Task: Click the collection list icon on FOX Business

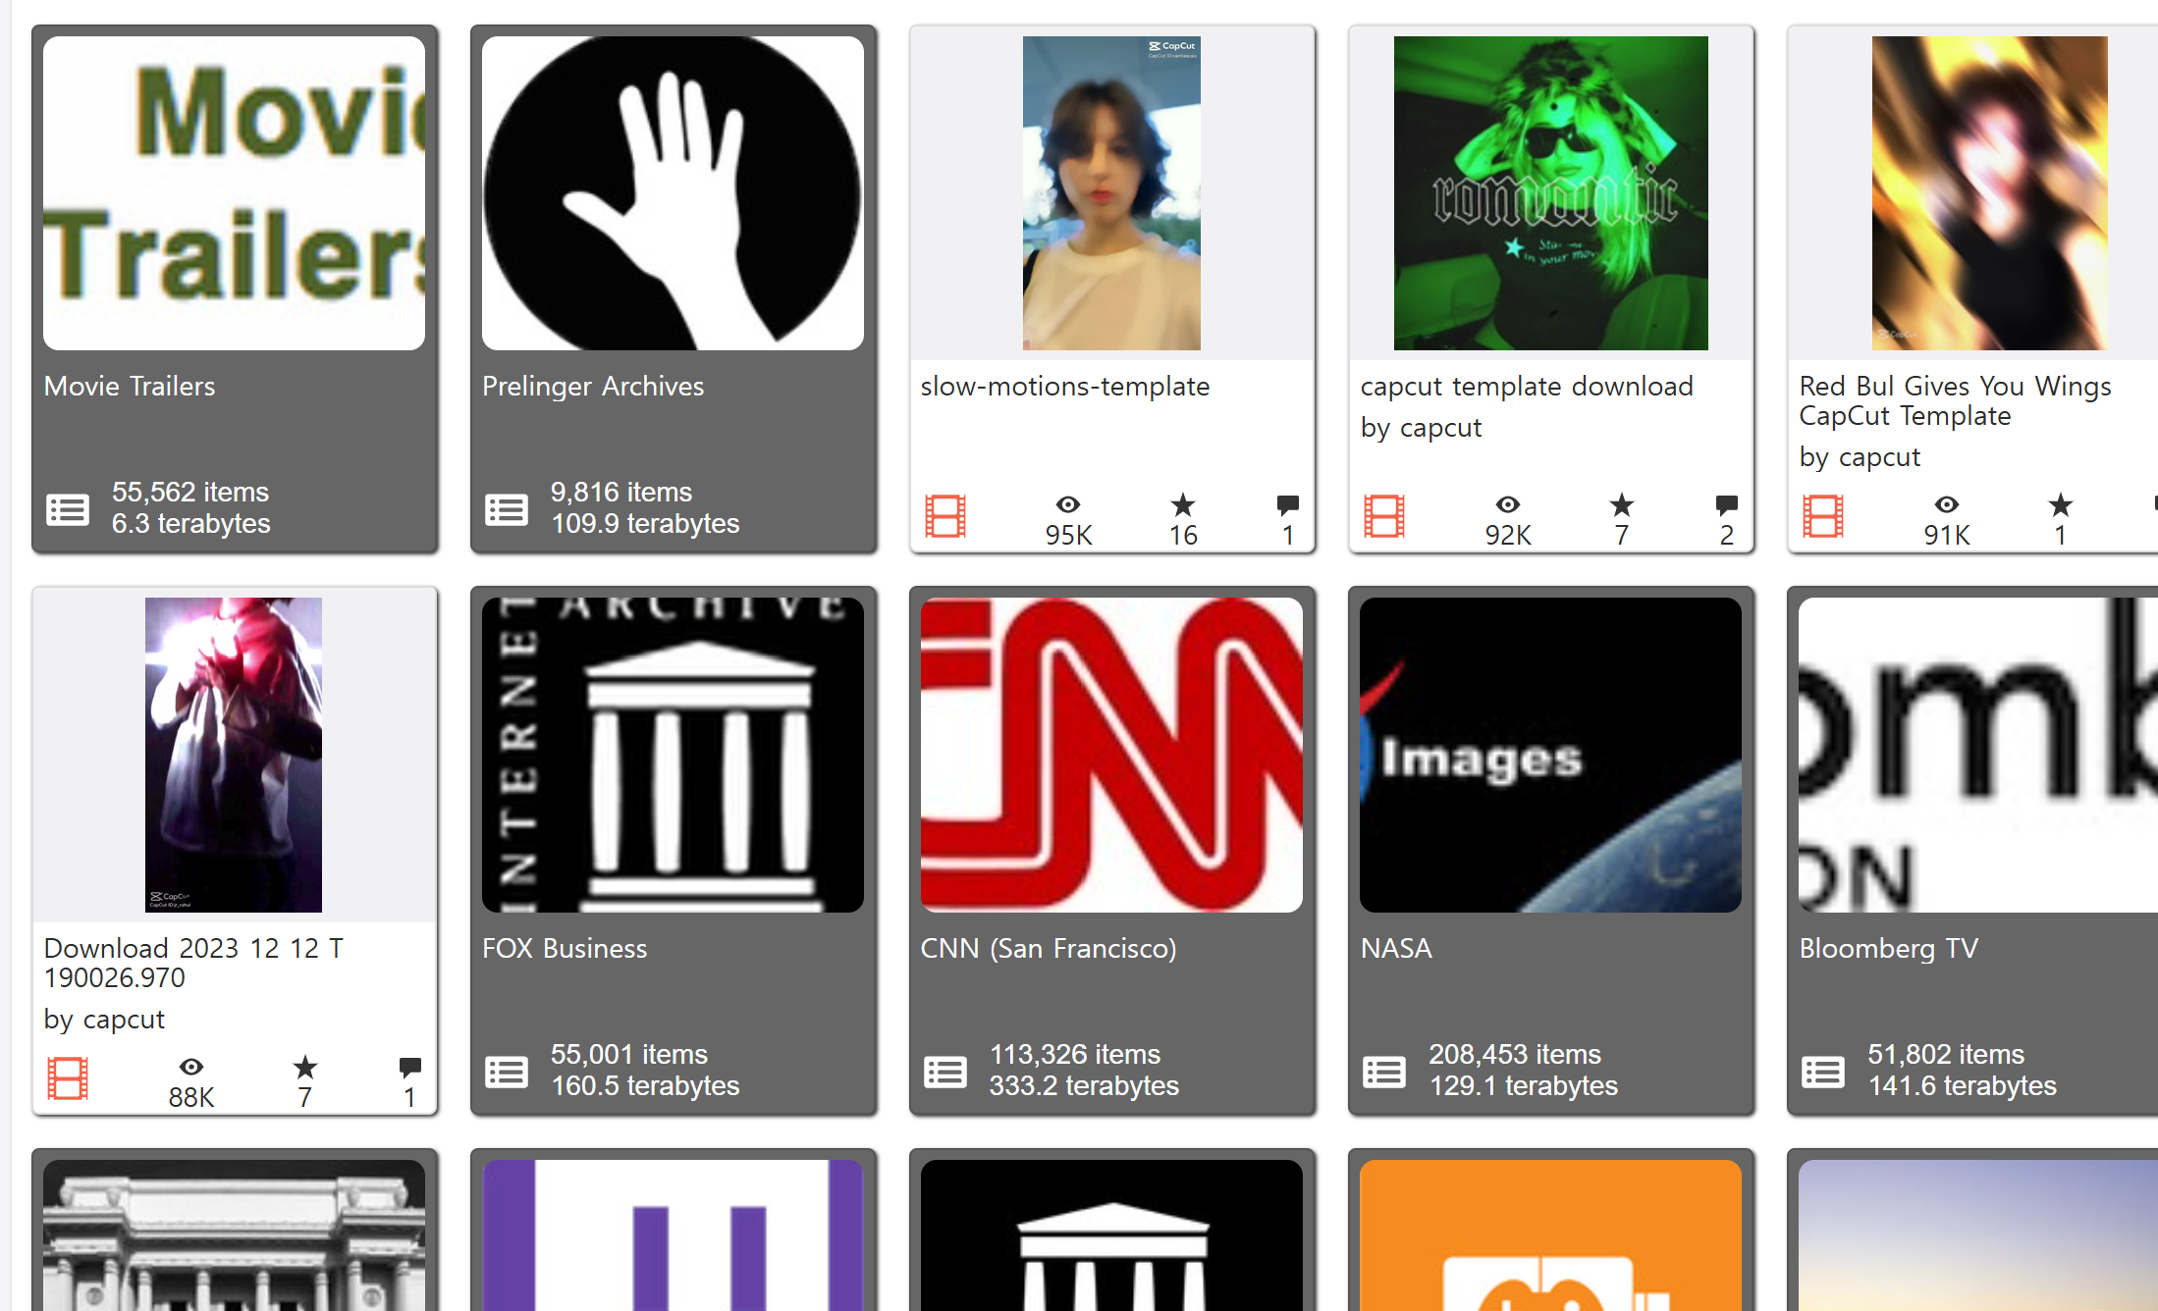Action: pos(507,1072)
